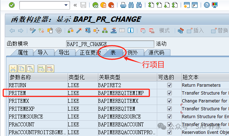Click the 函数模块 BAPI_PR_CHANGE input field

[x=110, y=44]
